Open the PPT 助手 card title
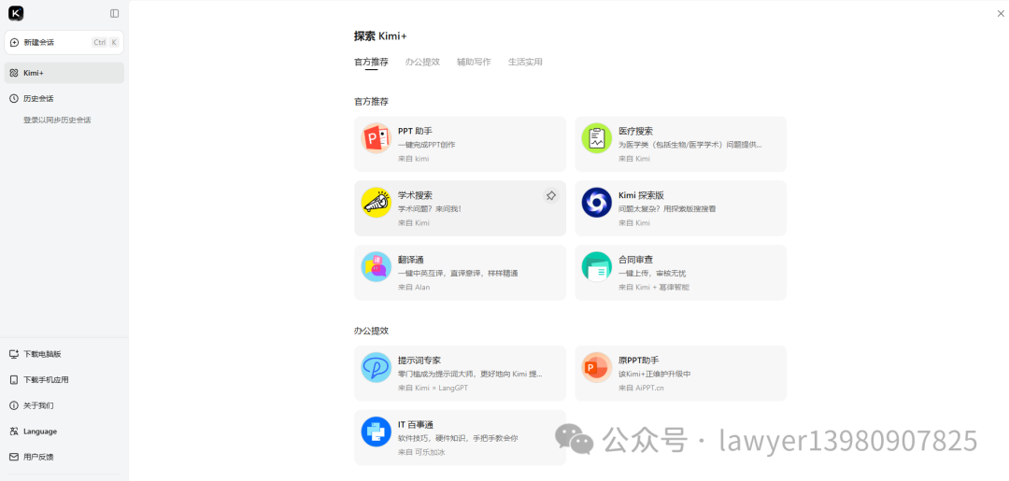 coord(415,131)
